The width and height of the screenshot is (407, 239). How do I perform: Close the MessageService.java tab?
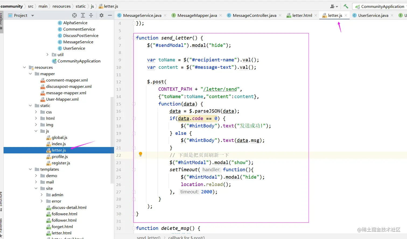pos(165,15)
